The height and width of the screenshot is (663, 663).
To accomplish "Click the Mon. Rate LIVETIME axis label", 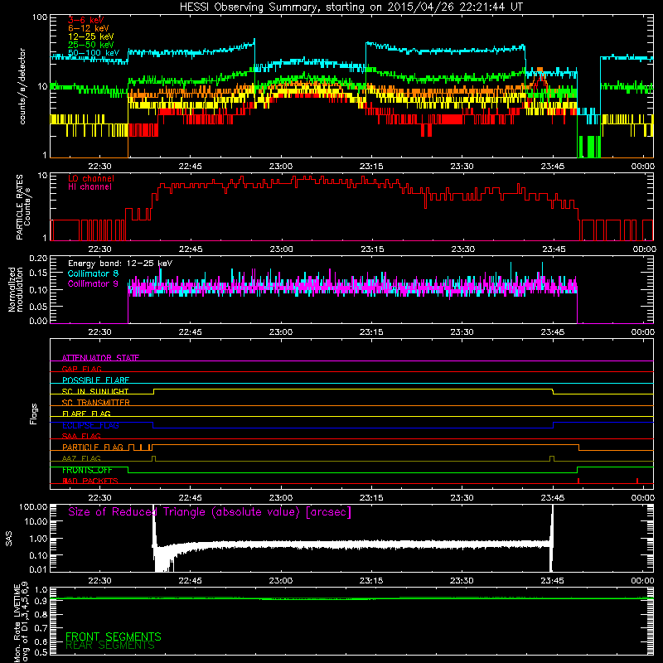I will tap(22, 622).
